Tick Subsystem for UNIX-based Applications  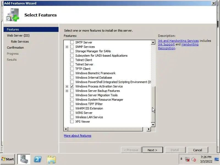coord(72,56)
